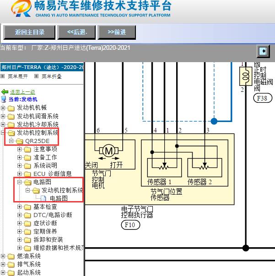Click the 传感器 2 label in diagram
The height and width of the screenshot is (276, 275).
(x=200, y=182)
